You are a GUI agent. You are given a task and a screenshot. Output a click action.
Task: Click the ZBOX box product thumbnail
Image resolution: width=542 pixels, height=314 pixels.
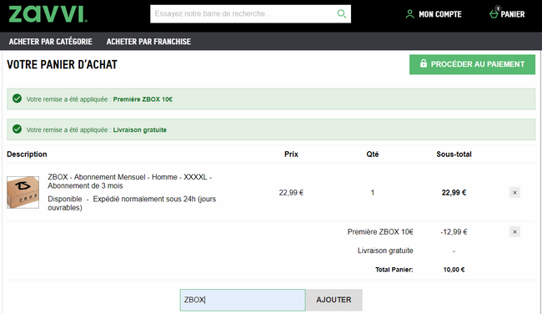point(23,192)
